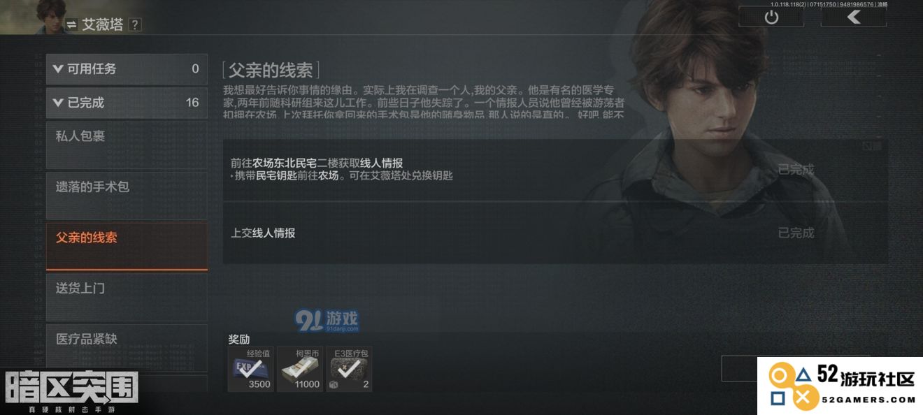The width and height of the screenshot is (923, 415).
Task: Select the E3医疗包 reward icon
Action: [x=349, y=369]
